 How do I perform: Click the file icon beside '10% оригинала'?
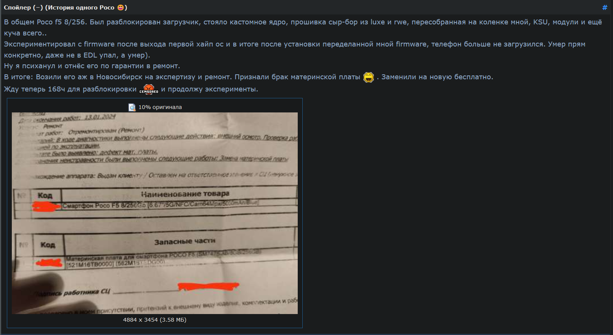coord(132,107)
